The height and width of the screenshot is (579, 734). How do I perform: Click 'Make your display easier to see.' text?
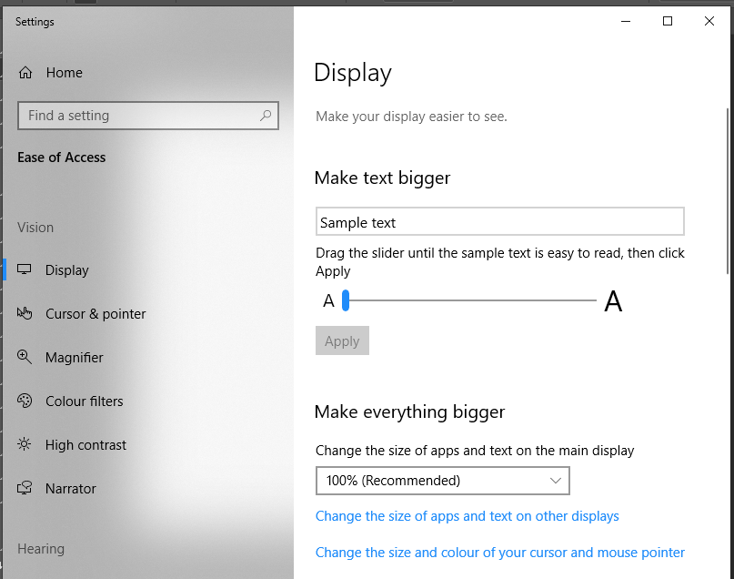(411, 117)
